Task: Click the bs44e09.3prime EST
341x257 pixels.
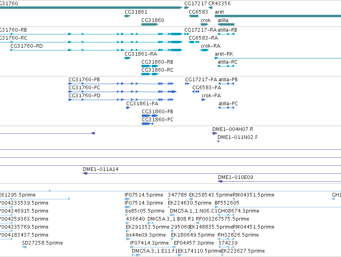Action: [x=128, y=239]
